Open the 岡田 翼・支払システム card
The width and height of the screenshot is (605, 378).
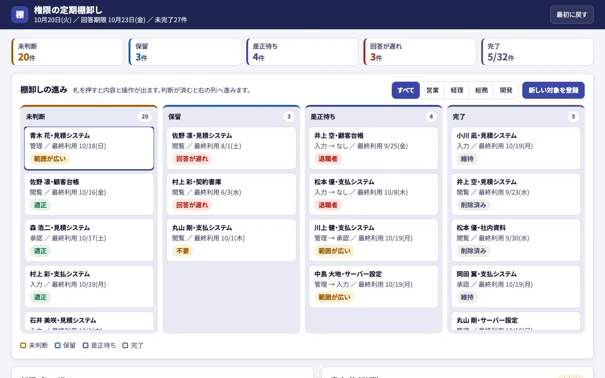click(516, 286)
